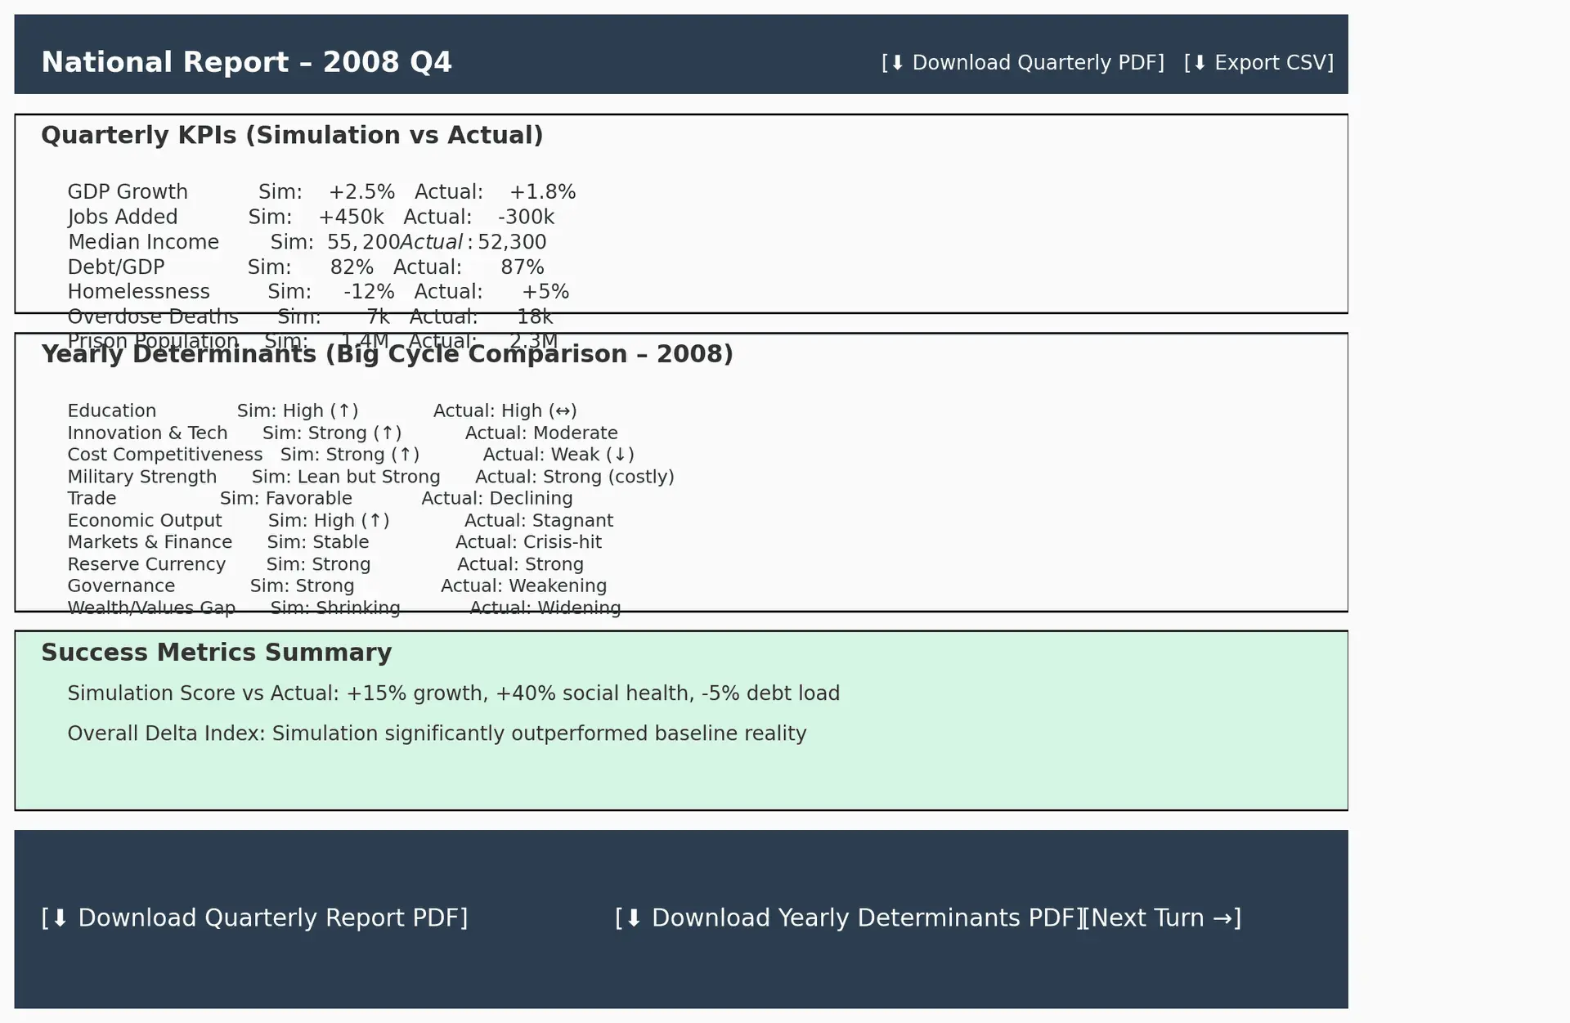Viewport: 1570px width, 1023px height.
Task: Click the Reserve Currency determinant label
Action: [x=146, y=564]
